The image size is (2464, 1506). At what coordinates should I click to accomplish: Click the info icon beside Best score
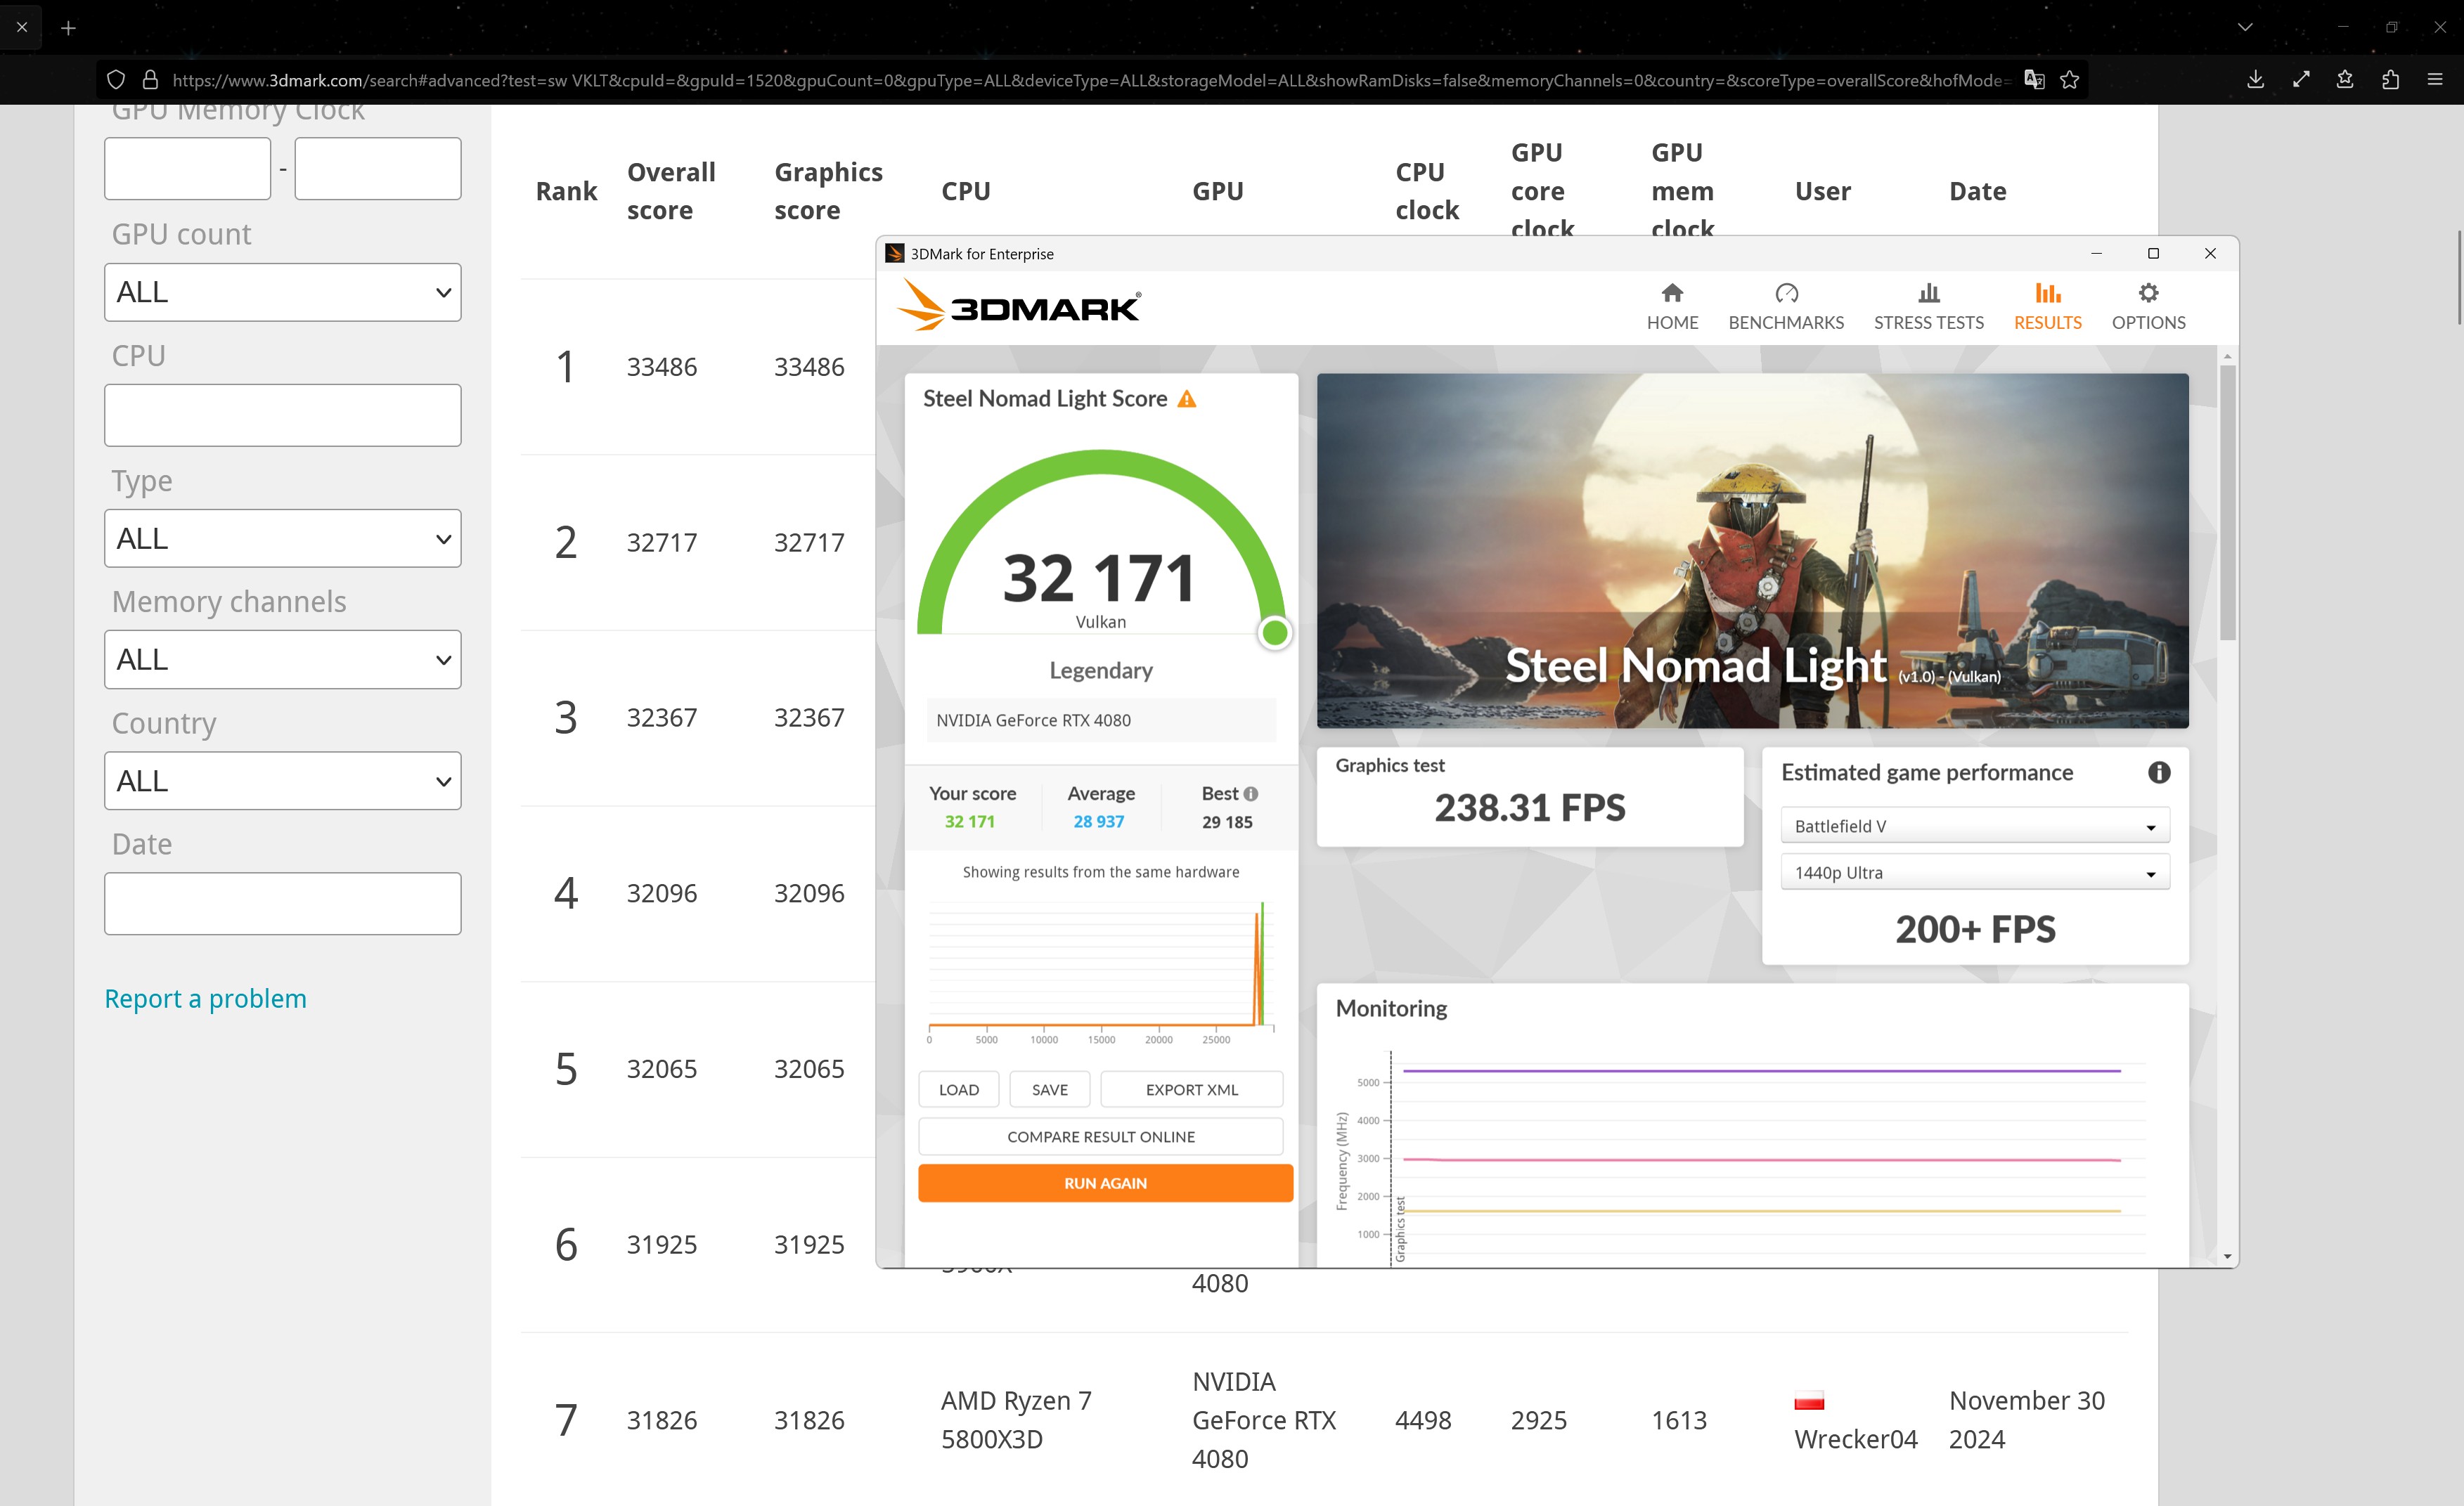click(x=1251, y=793)
